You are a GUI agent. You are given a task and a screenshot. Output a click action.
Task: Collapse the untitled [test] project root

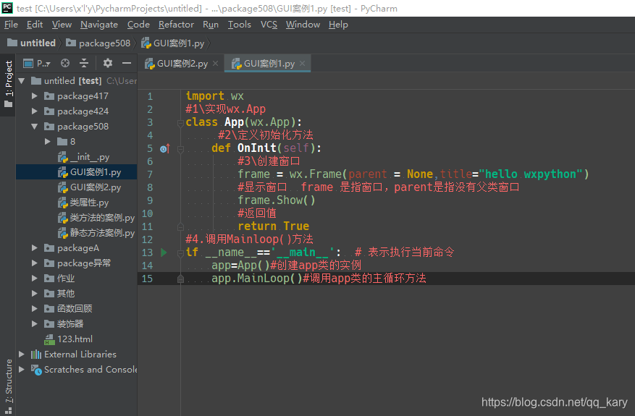point(22,81)
